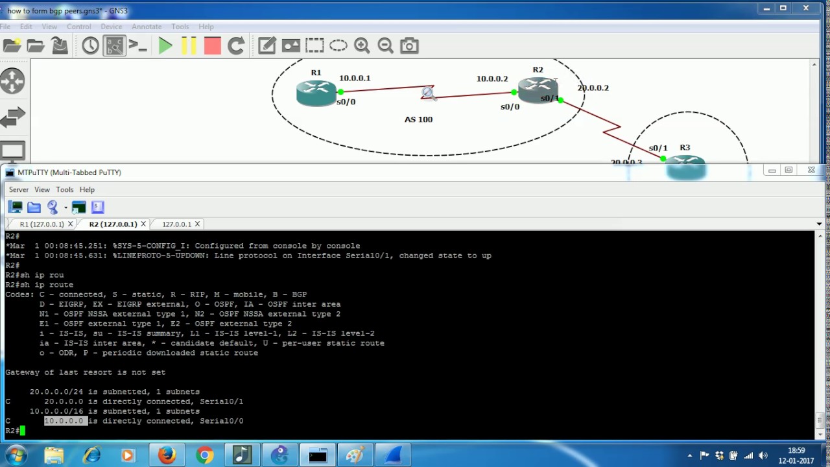Select the Insert a picture tool

tap(290, 45)
